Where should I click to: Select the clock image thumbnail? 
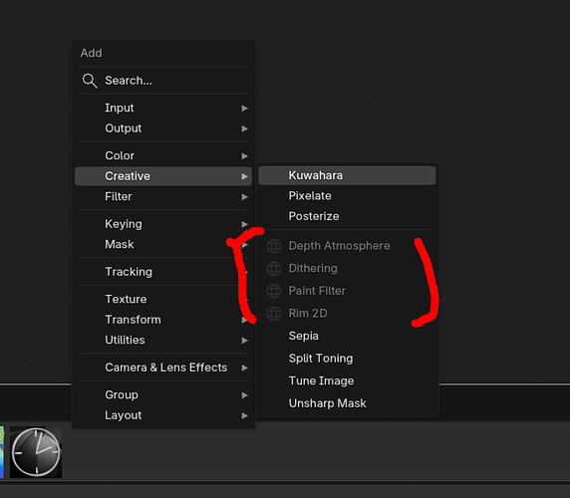coord(36,452)
